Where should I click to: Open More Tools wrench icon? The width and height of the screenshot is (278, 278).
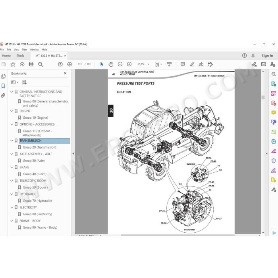(x=274, y=189)
